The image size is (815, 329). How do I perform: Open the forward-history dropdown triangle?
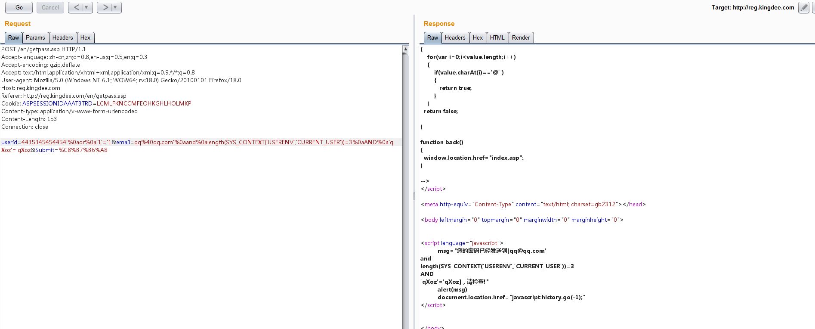(115, 7)
